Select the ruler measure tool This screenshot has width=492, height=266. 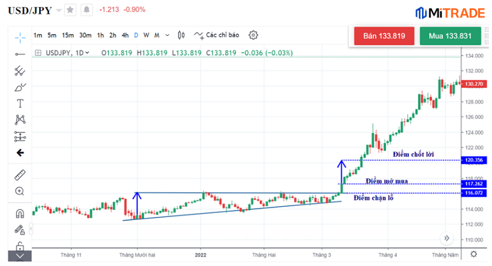(20, 175)
